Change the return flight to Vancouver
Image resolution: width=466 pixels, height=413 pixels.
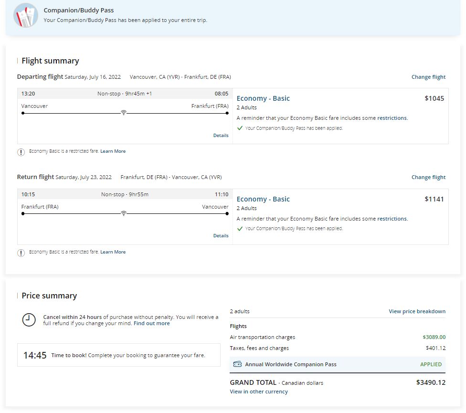pos(428,177)
